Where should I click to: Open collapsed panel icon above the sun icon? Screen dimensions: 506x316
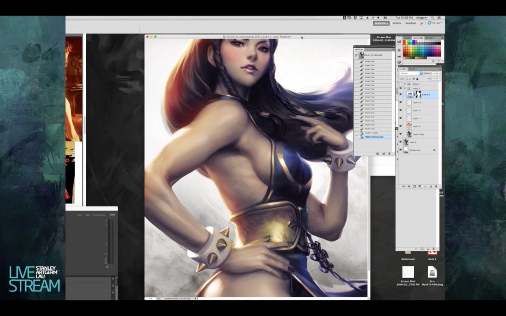(399, 42)
